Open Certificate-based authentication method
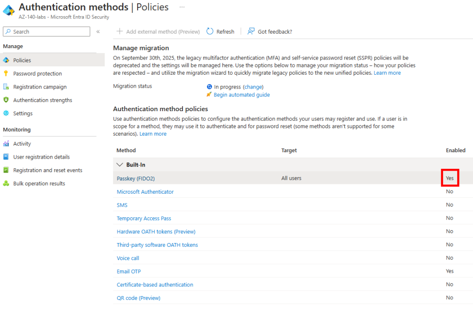The height and width of the screenshot is (309, 473). click(155, 284)
